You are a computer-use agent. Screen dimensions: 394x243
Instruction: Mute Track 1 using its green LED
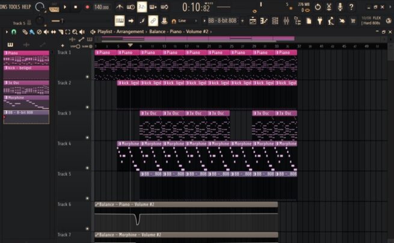(88, 77)
